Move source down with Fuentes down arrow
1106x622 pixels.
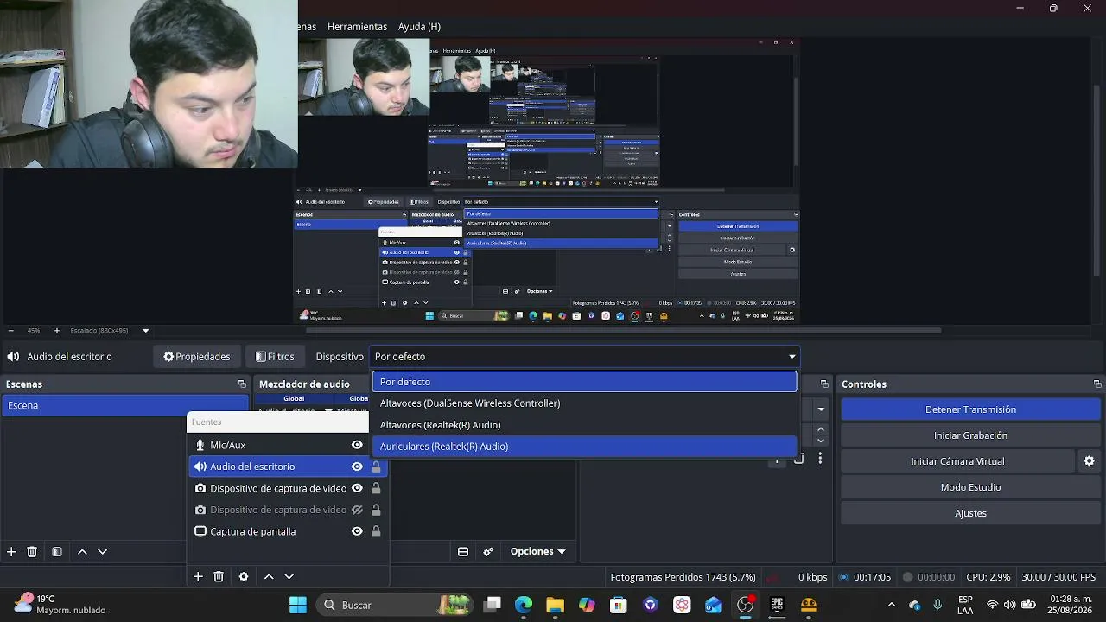click(x=289, y=576)
